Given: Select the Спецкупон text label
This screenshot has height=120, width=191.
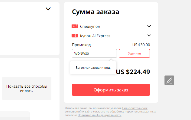Looking at the screenshot, I should (90, 26).
